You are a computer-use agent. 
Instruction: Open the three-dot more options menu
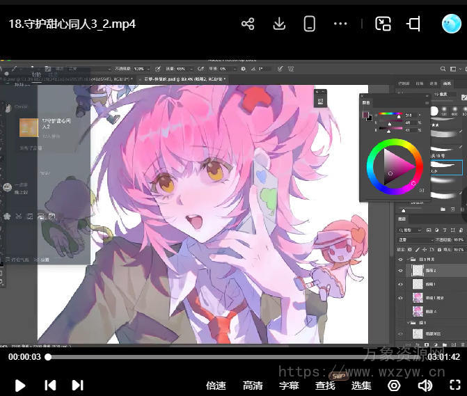pos(340,24)
